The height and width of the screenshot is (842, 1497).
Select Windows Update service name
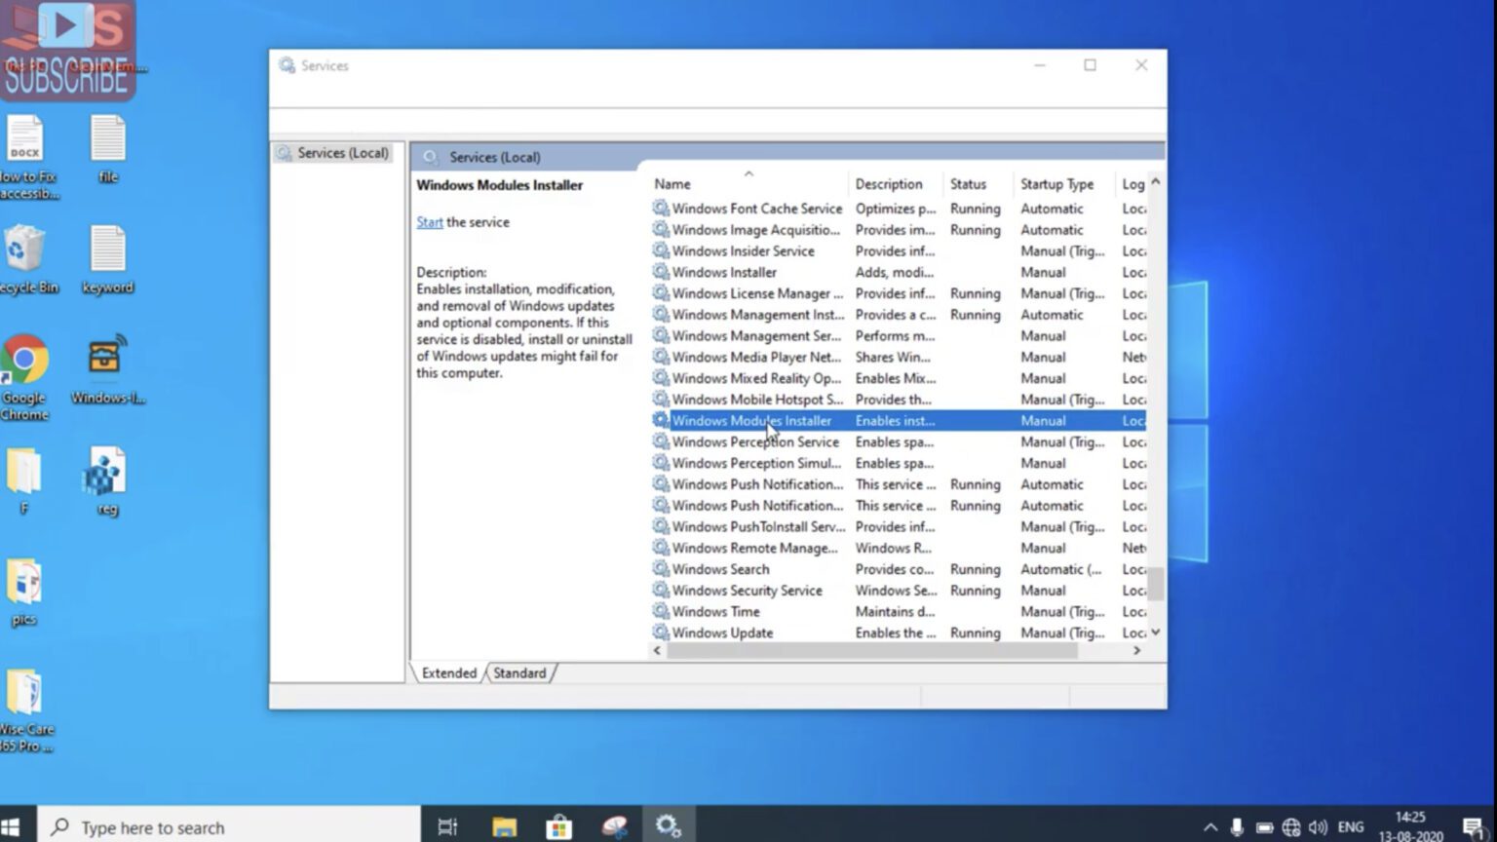click(722, 633)
